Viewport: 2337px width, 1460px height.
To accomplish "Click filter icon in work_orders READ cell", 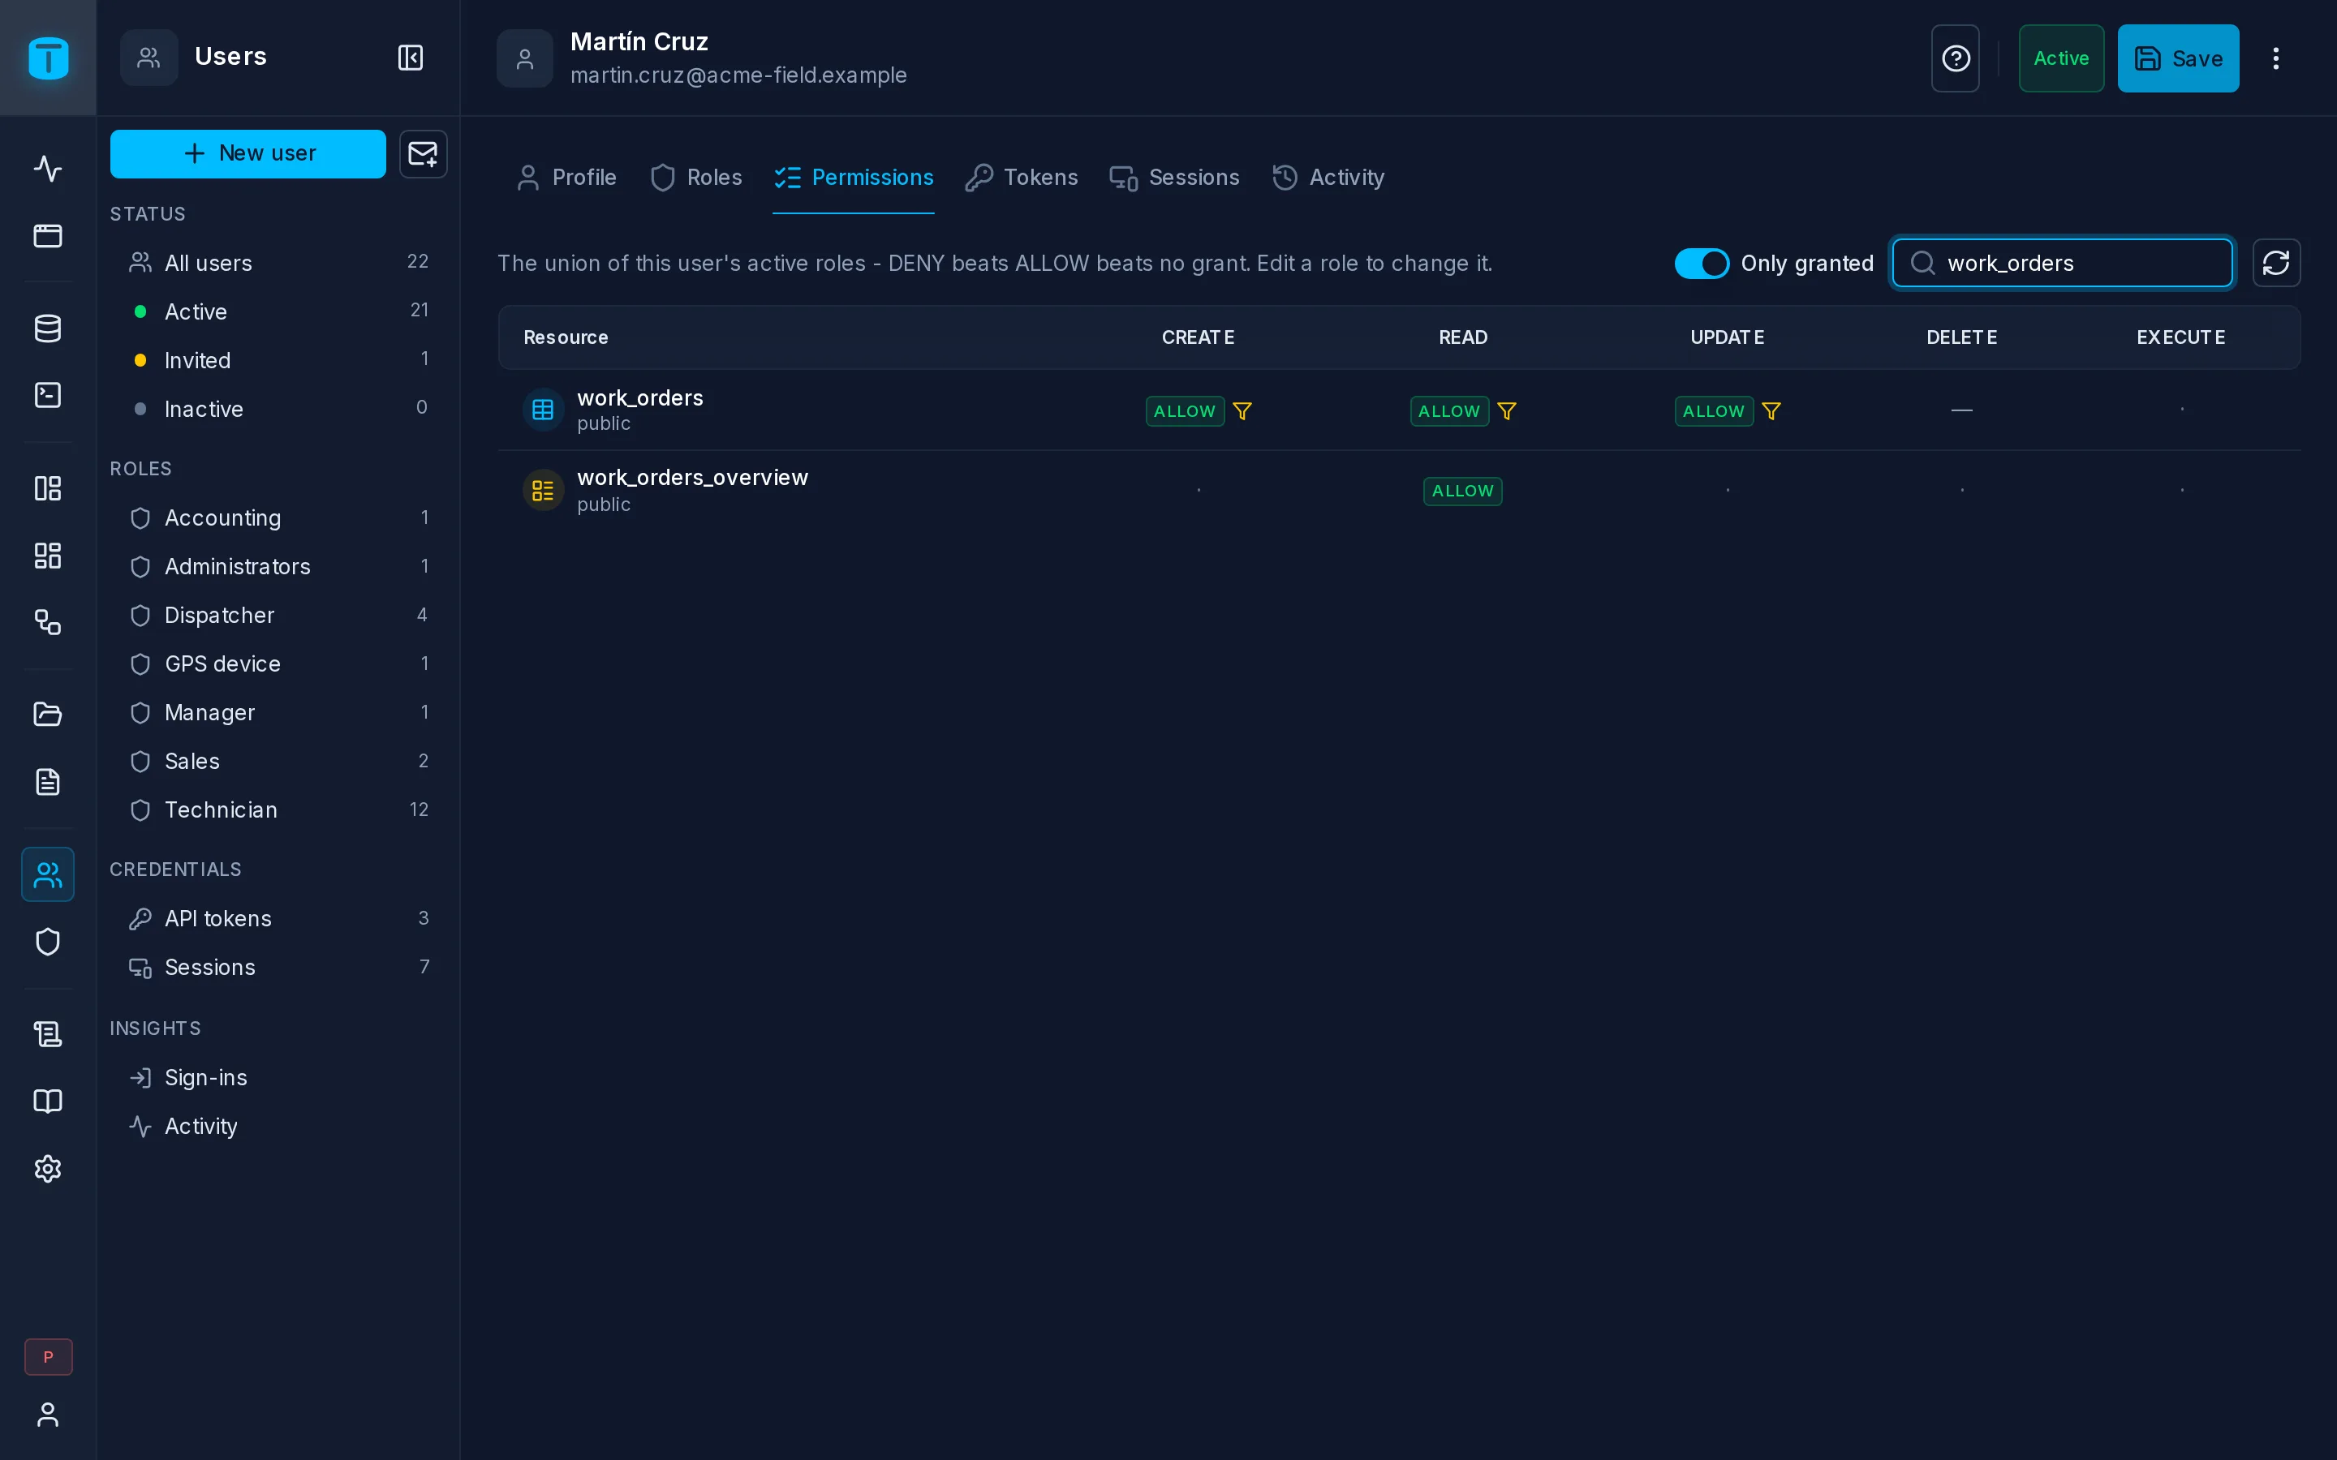I will pyautogui.click(x=1507, y=411).
